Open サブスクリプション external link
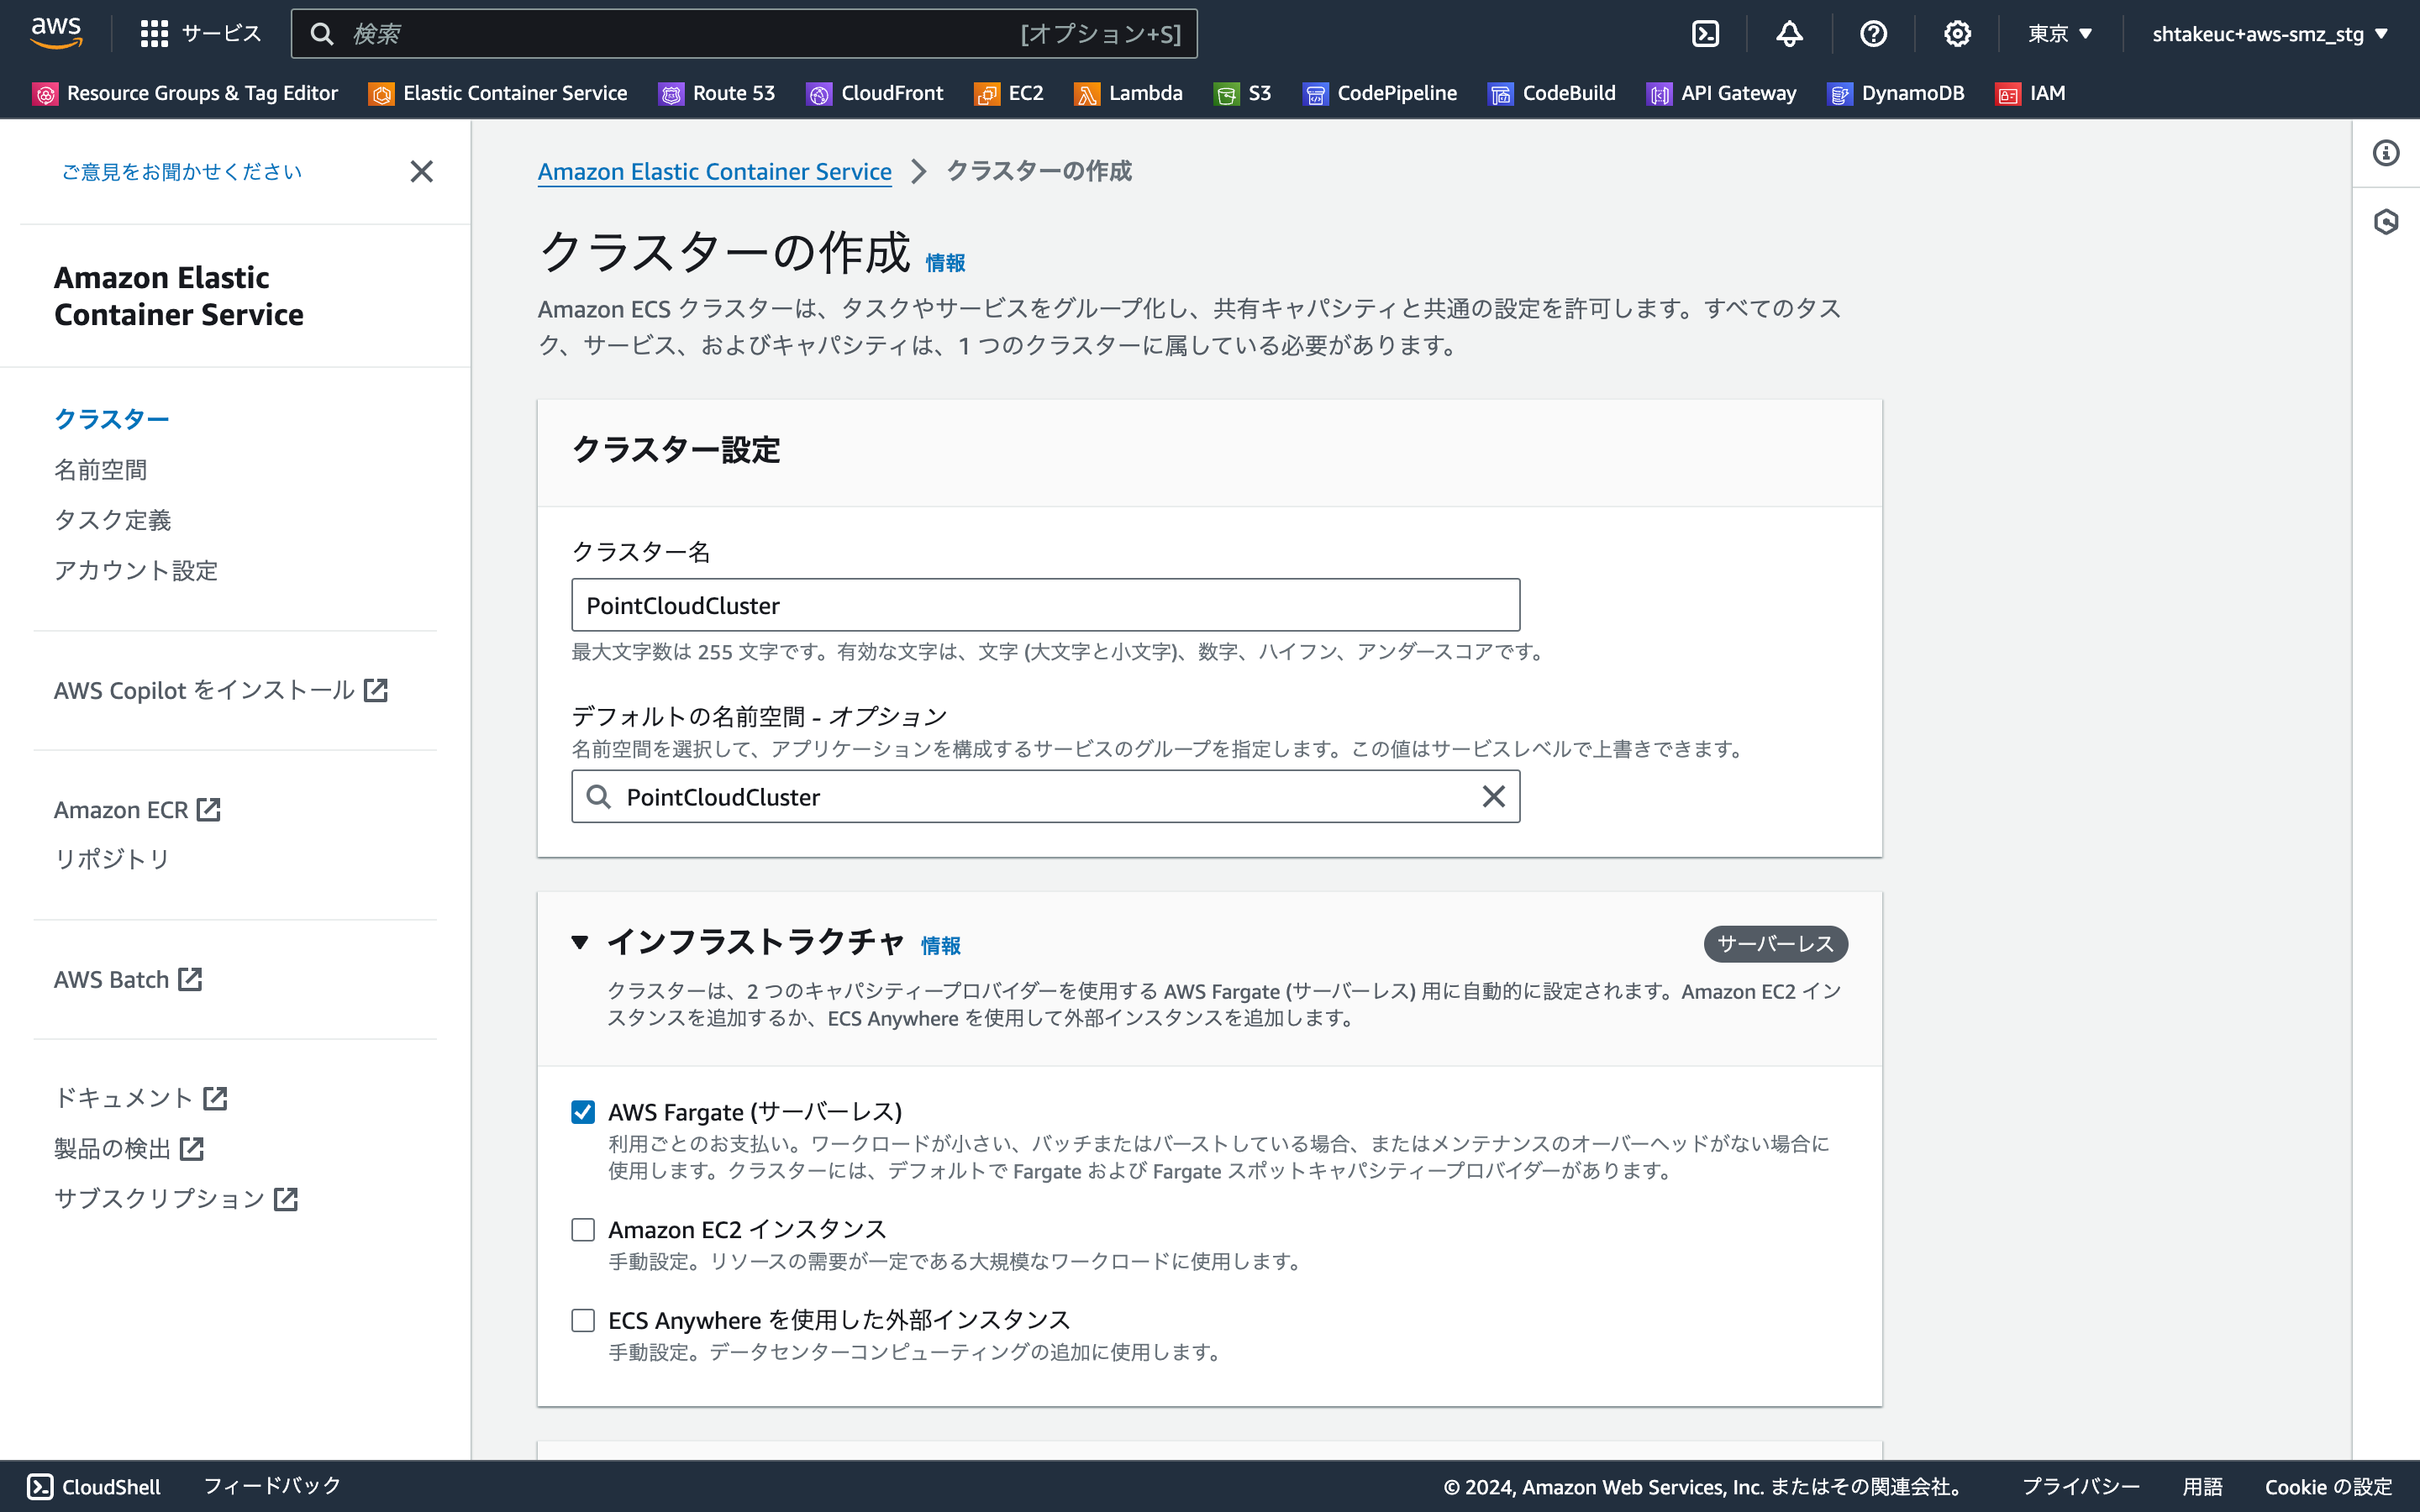This screenshot has width=2420, height=1512. (x=176, y=1198)
